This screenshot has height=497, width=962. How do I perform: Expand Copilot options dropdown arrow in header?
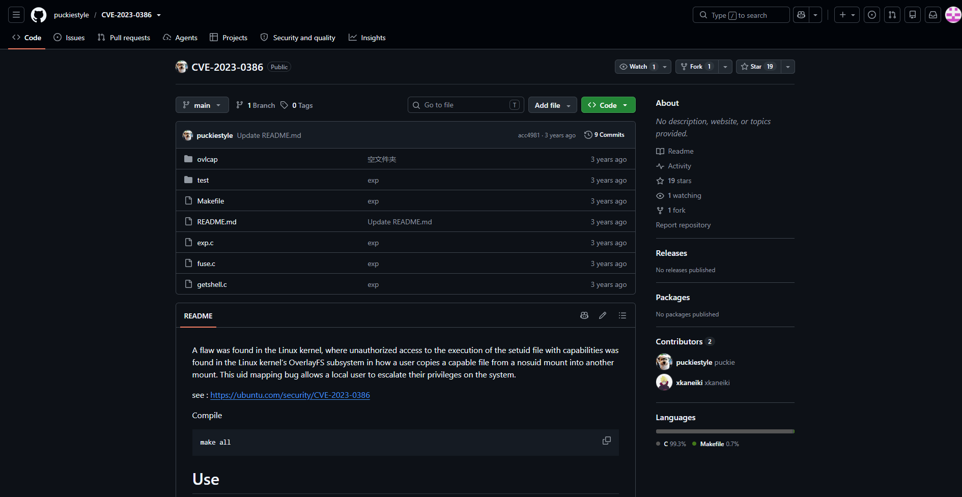coord(815,15)
